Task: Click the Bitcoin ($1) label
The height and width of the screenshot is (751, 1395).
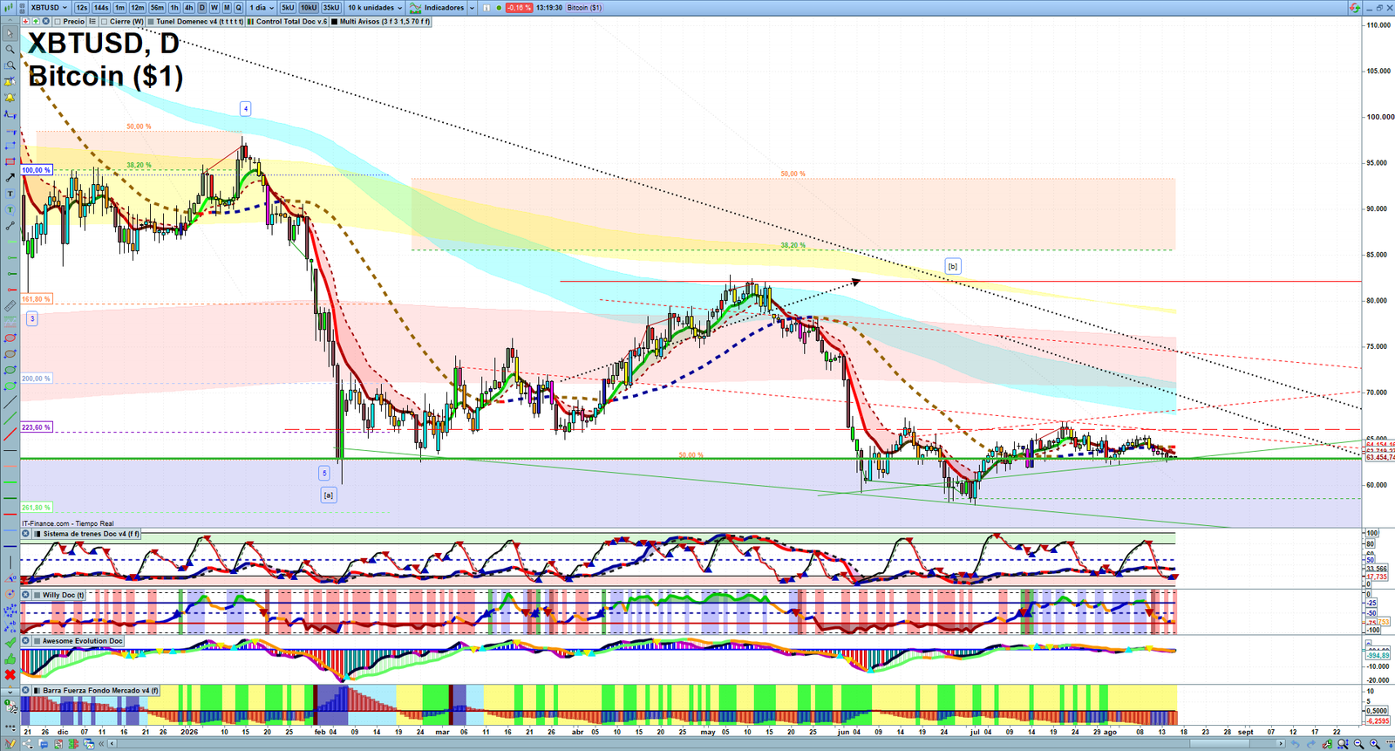Action: pyautogui.click(x=584, y=8)
